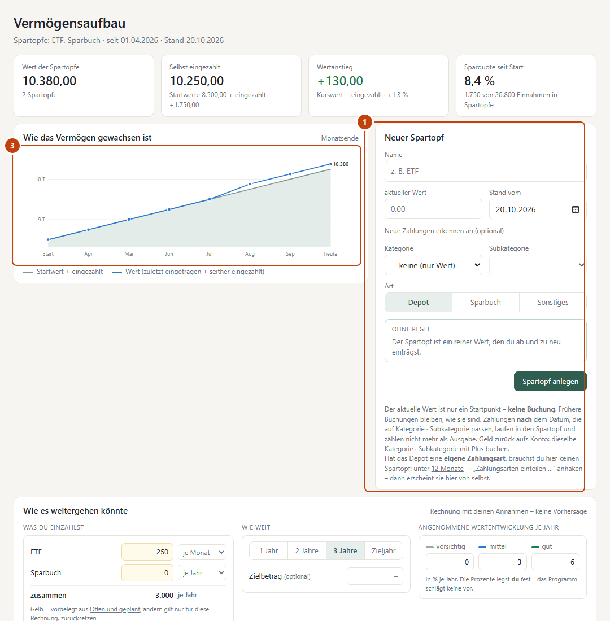Follow the 12 Monate link
This screenshot has width=610, height=621.
pos(447,469)
